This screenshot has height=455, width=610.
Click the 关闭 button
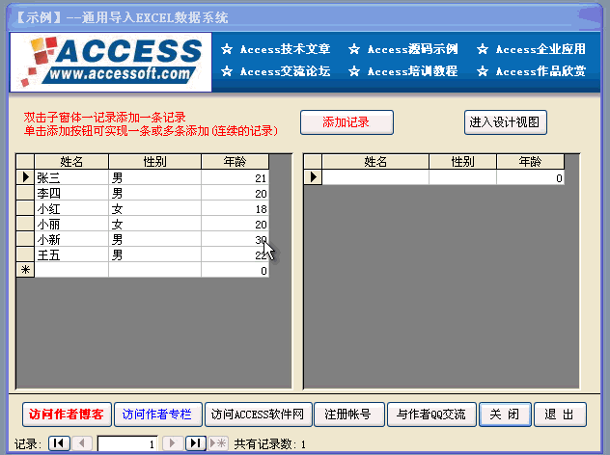505,415
